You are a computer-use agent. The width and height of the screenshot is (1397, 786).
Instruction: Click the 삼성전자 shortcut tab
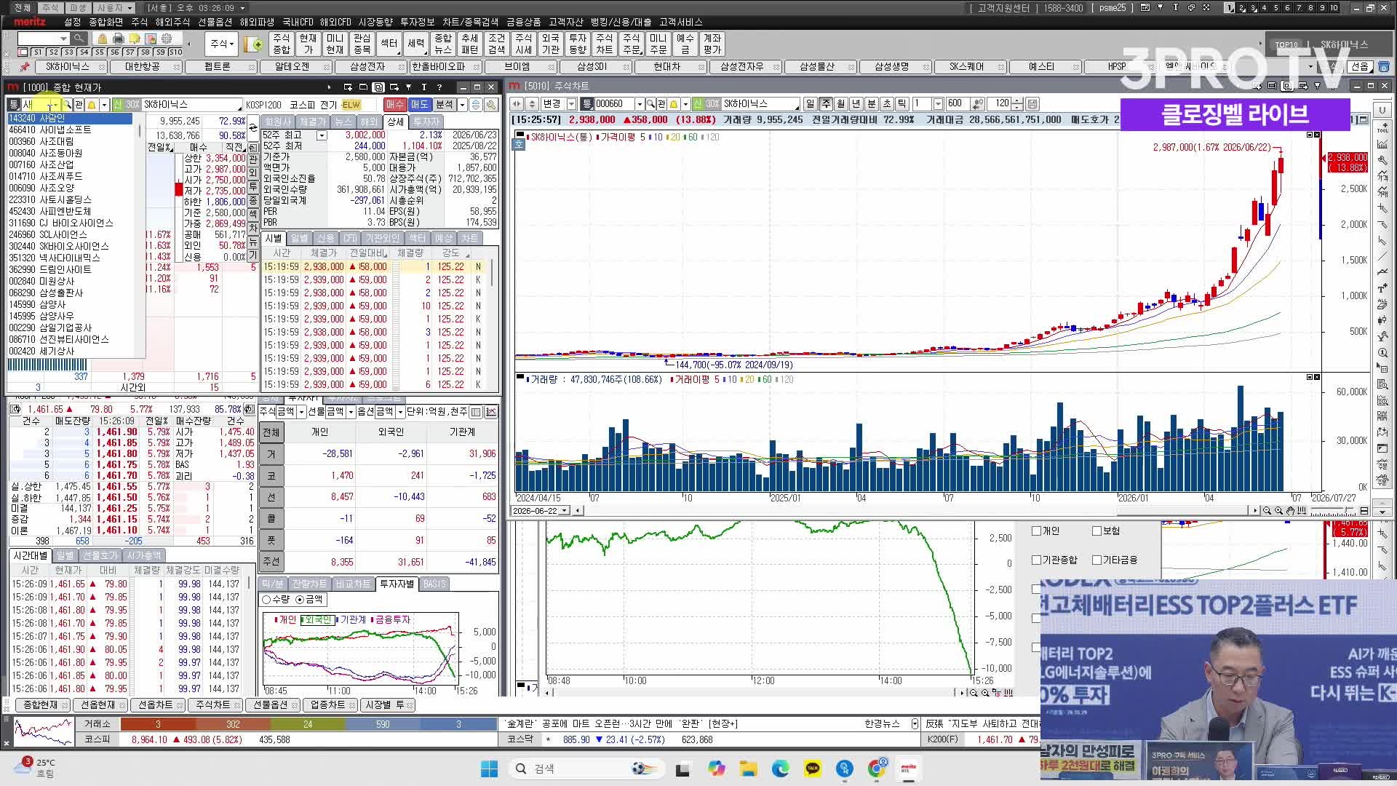point(367,67)
